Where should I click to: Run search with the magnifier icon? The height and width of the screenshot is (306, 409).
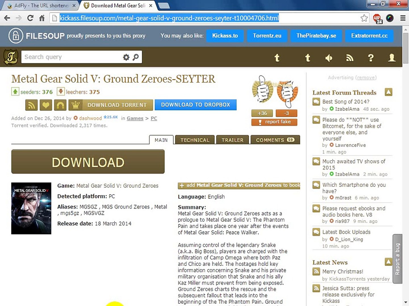136,57
